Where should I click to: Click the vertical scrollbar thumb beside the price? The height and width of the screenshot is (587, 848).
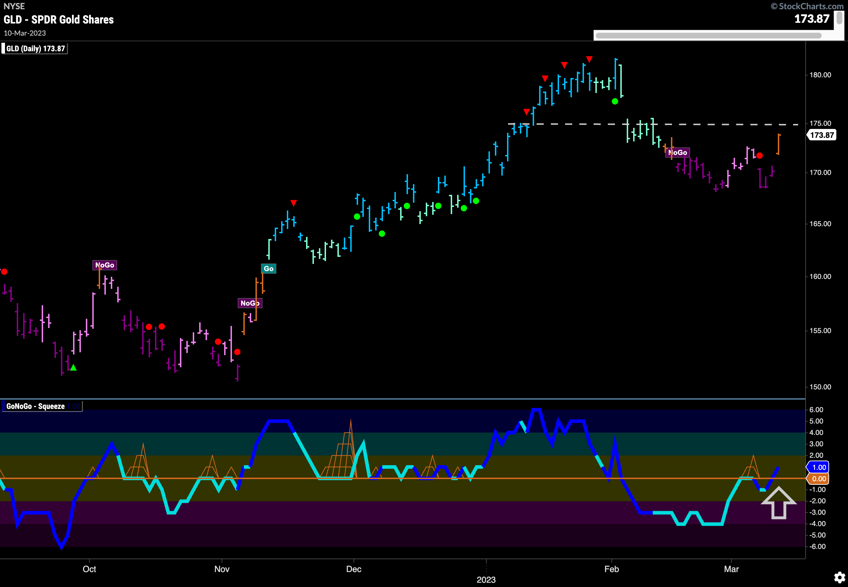point(839,18)
